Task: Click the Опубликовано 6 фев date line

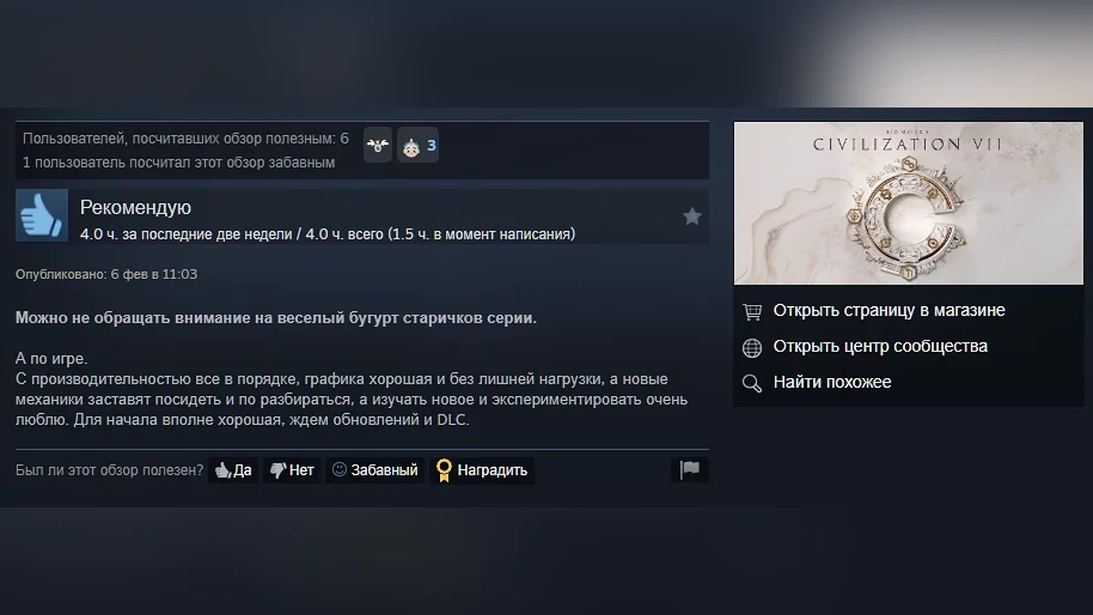Action: coord(107,274)
